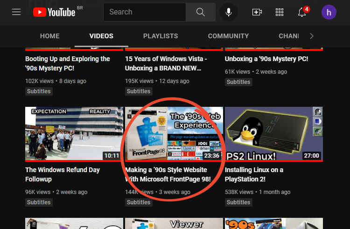Go to the PLAYLISTS tab
This screenshot has height=229, width=350.
point(161,36)
